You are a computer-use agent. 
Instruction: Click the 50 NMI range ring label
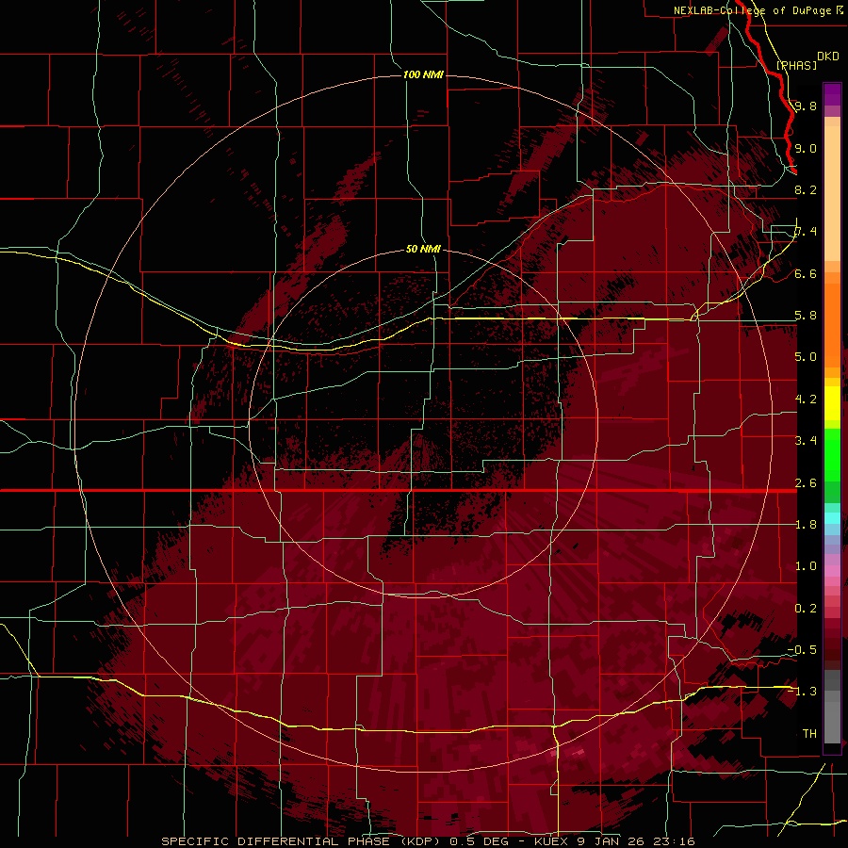(423, 249)
